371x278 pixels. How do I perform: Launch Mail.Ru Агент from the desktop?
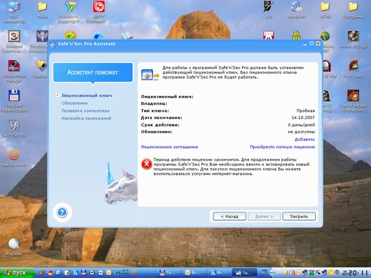14,158
